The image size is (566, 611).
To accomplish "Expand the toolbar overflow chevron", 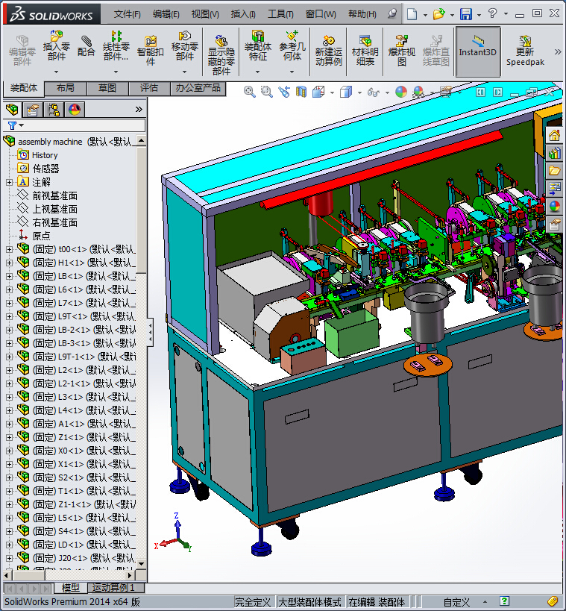I will pos(558,51).
